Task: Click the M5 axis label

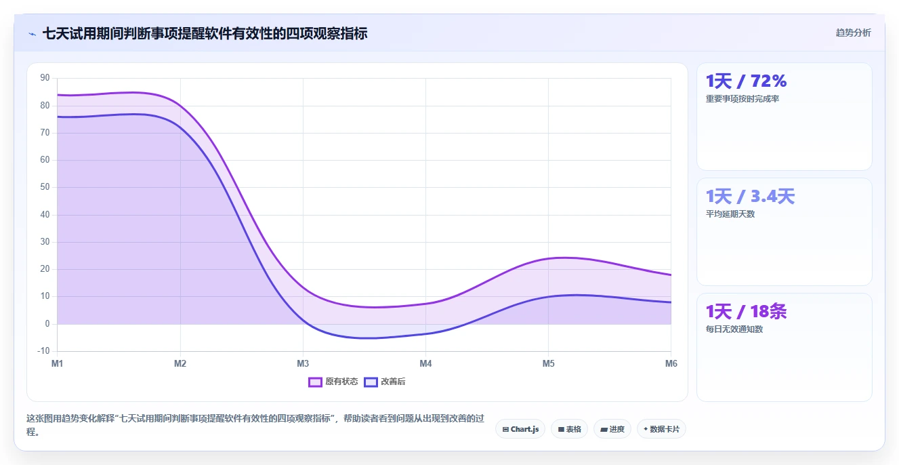Action: tap(548, 364)
